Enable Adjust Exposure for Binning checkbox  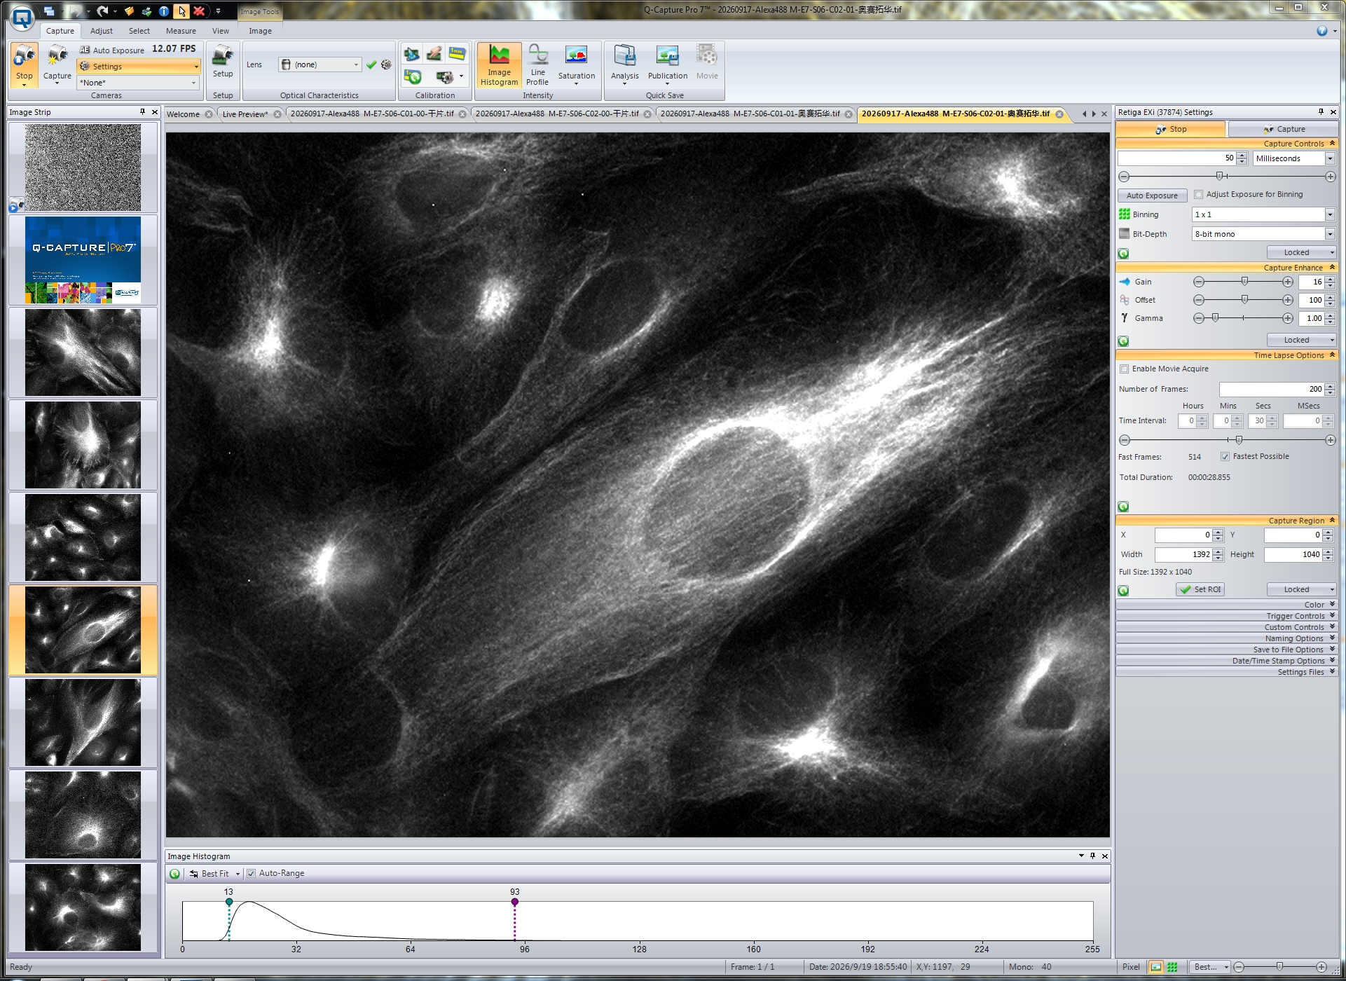tap(1198, 195)
